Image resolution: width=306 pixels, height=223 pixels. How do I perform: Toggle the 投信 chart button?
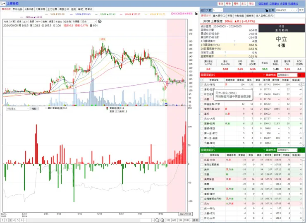19,22
